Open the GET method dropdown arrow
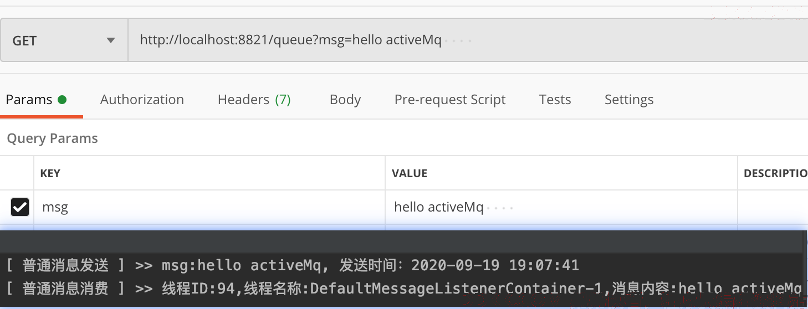Image resolution: width=808 pixels, height=309 pixels. pyautogui.click(x=111, y=40)
